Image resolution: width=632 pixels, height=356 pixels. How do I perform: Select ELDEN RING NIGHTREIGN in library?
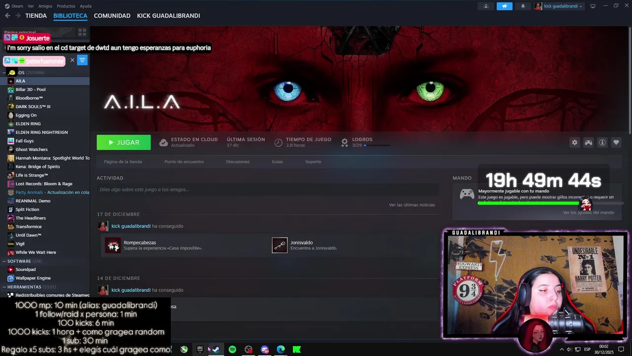pos(44,133)
